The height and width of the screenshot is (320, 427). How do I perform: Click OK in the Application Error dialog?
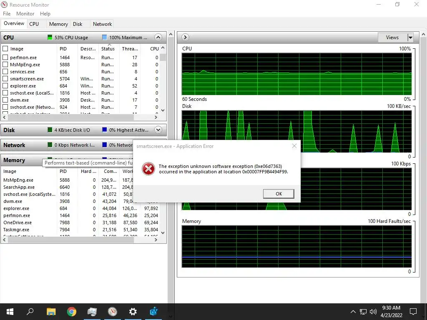[x=279, y=194]
